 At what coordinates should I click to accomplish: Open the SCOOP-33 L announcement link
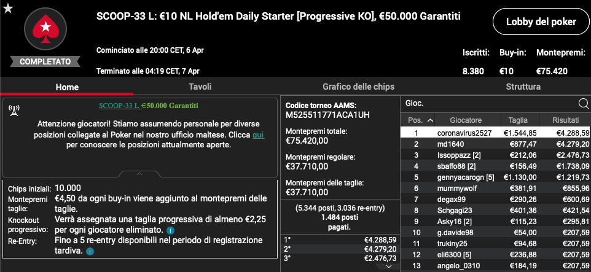[120, 106]
